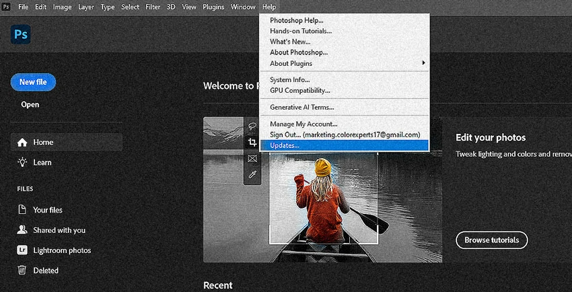Click the canoe tutorial preview image
This screenshot has height=292, width=572.
point(322,190)
